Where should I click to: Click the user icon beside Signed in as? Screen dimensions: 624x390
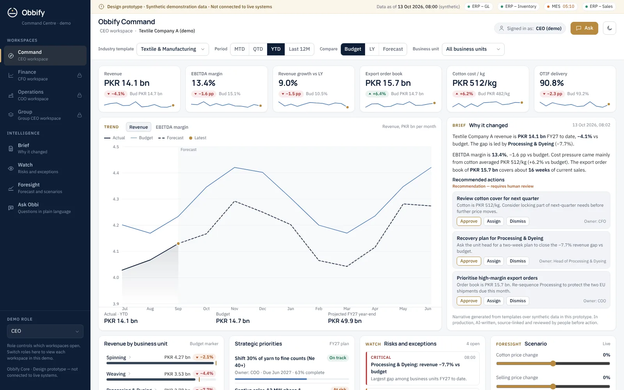502,28
